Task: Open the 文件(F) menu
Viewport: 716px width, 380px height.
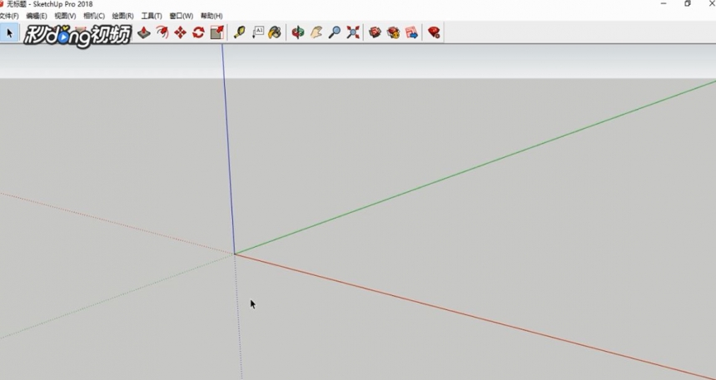Action: click(x=9, y=16)
